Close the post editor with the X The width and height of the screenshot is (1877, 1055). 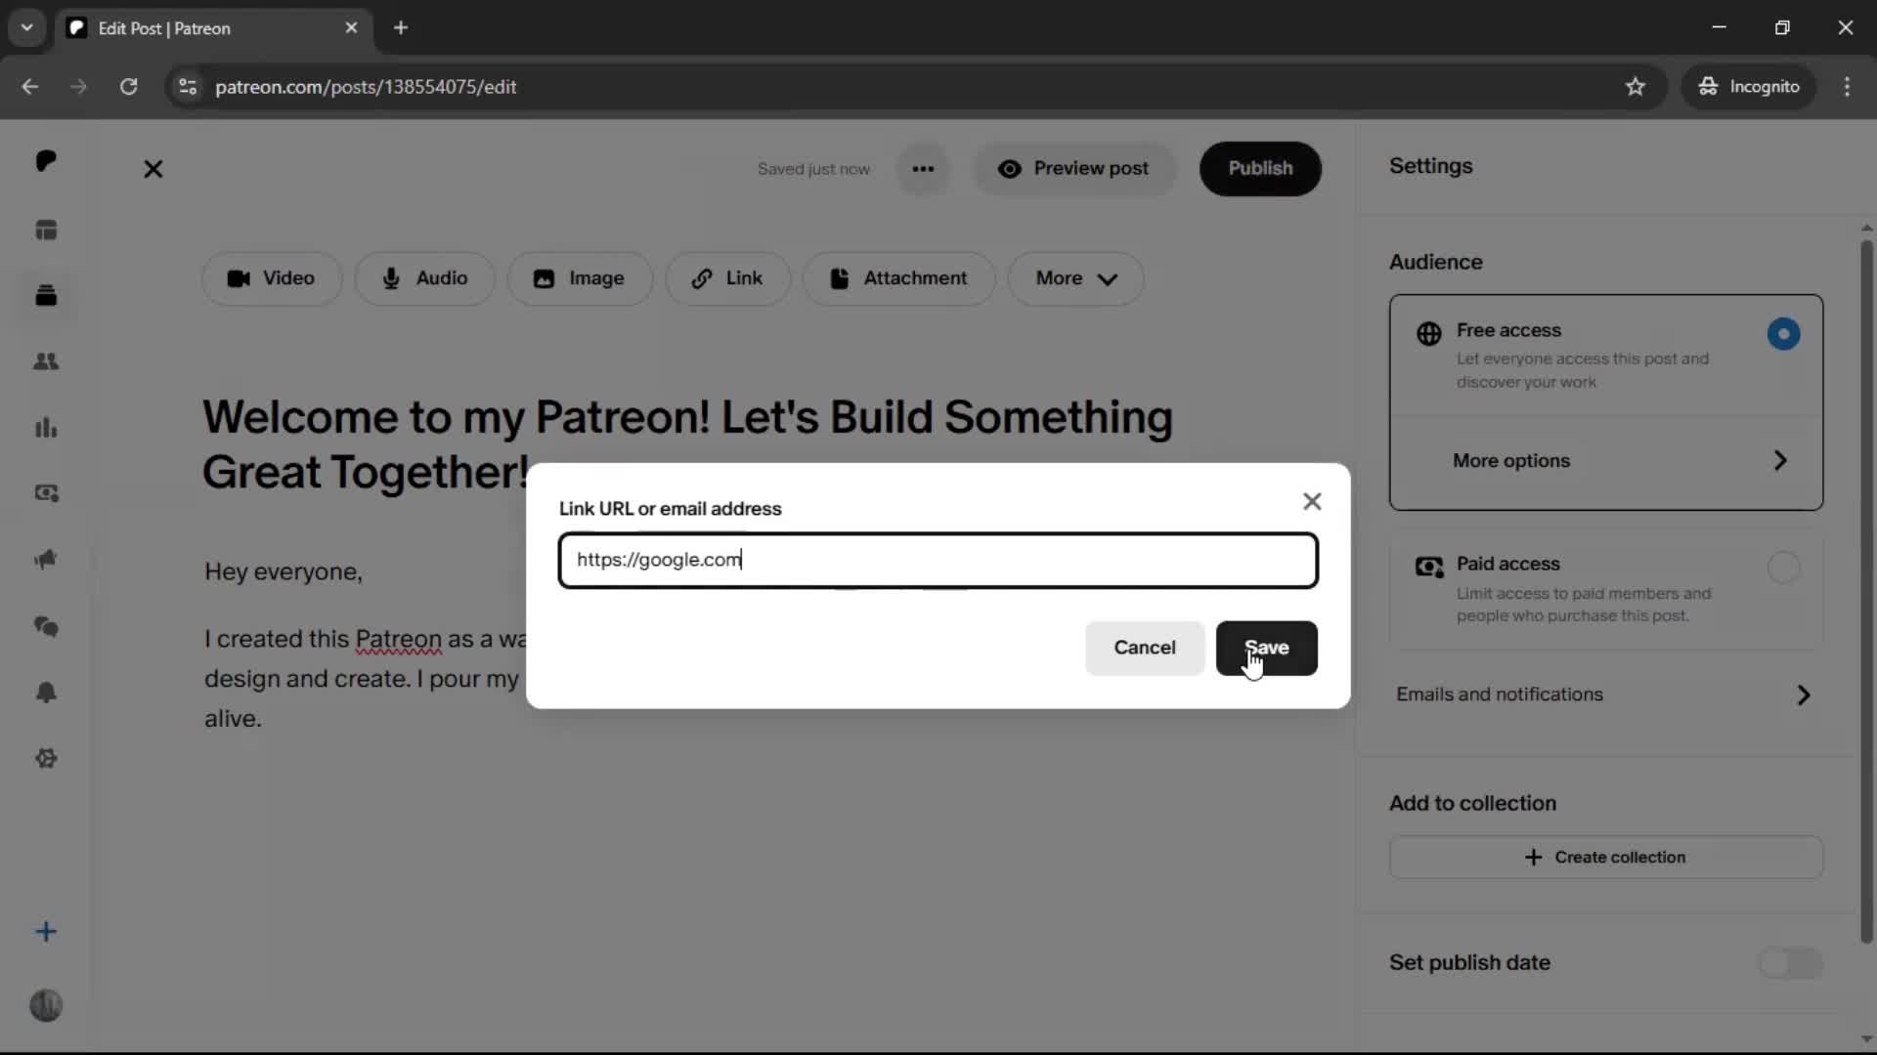tap(153, 169)
